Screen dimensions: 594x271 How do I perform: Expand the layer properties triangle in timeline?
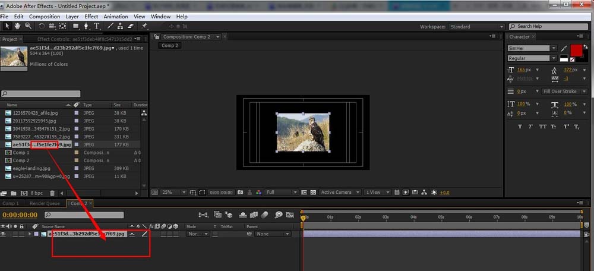30,234
